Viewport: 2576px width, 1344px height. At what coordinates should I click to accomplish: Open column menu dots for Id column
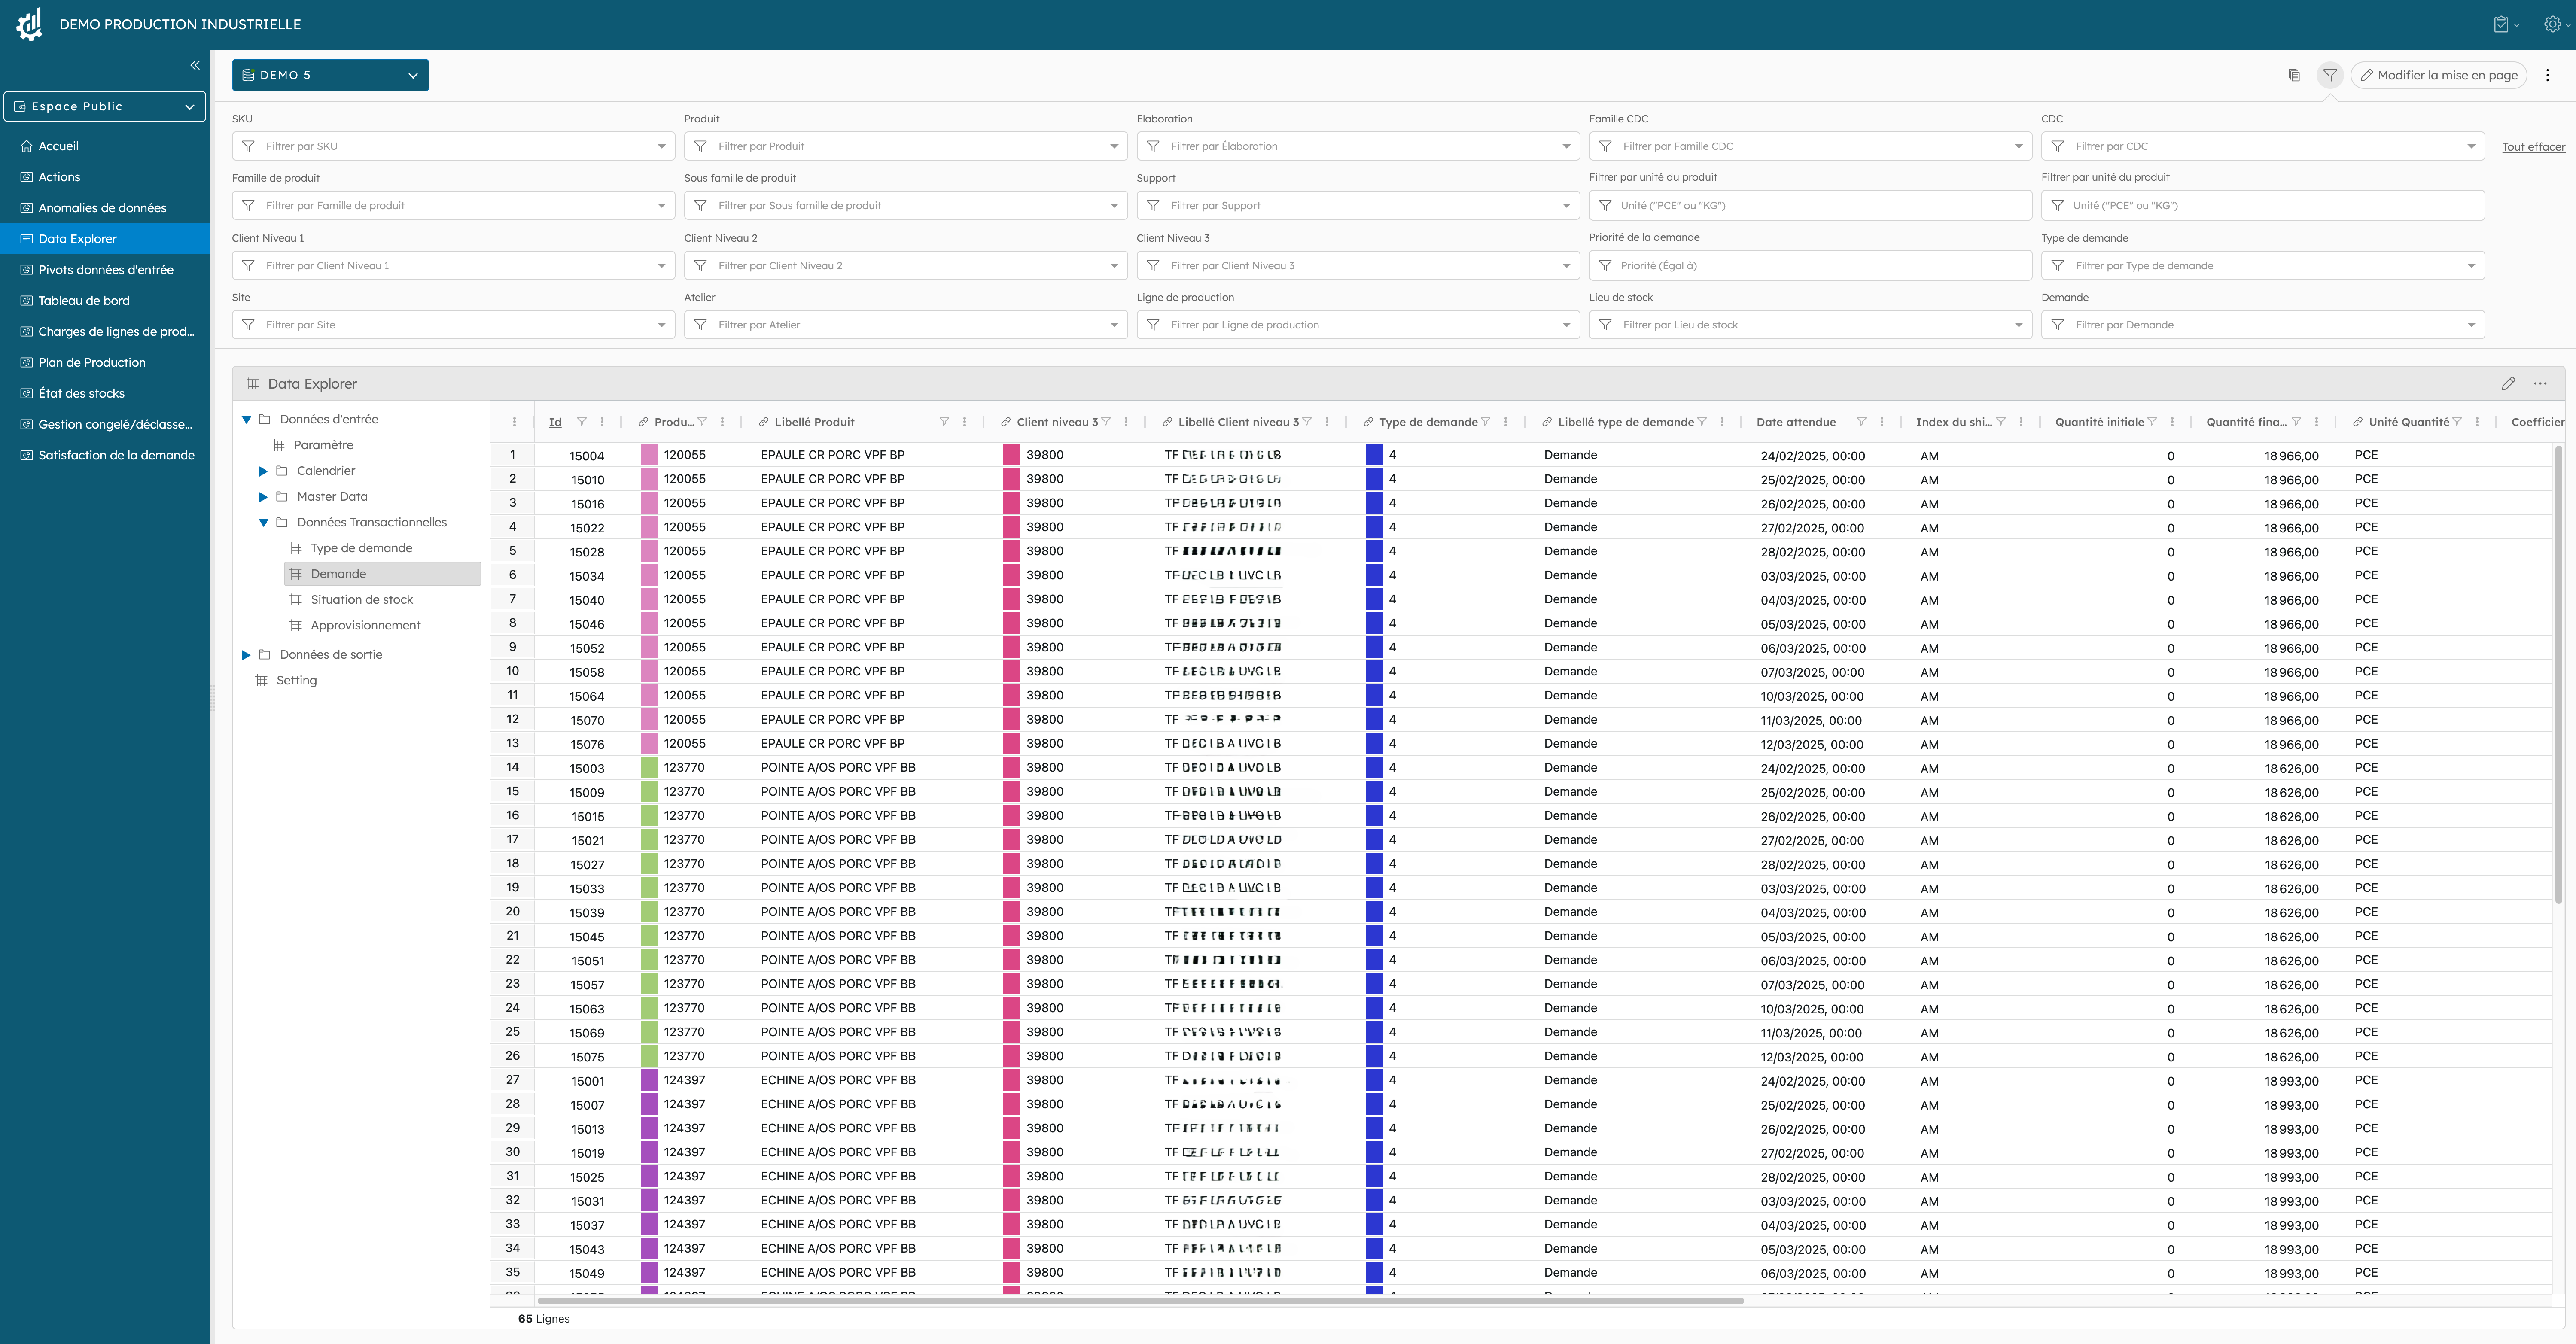[x=602, y=422]
